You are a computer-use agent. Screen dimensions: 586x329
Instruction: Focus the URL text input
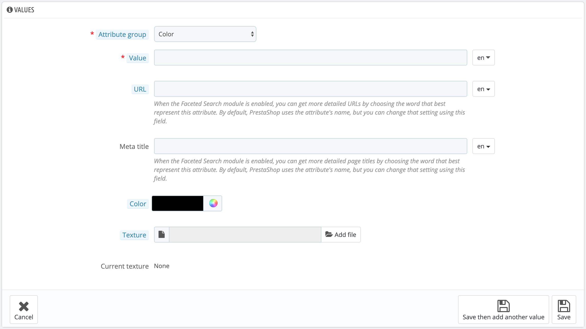pyautogui.click(x=310, y=89)
